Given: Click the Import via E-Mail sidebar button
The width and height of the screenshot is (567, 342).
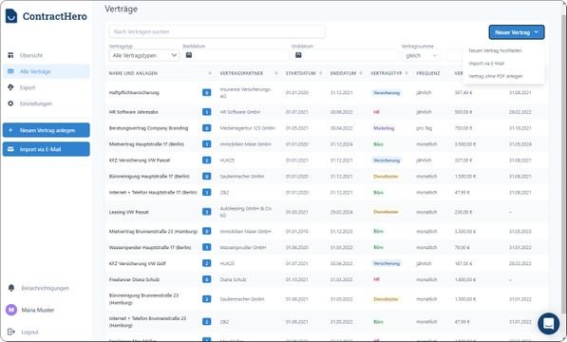Looking at the screenshot, I should [47, 149].
